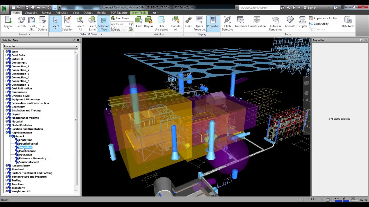Open the PDF Exporter tab
369x207 pixels.
(x=119, y=13)
